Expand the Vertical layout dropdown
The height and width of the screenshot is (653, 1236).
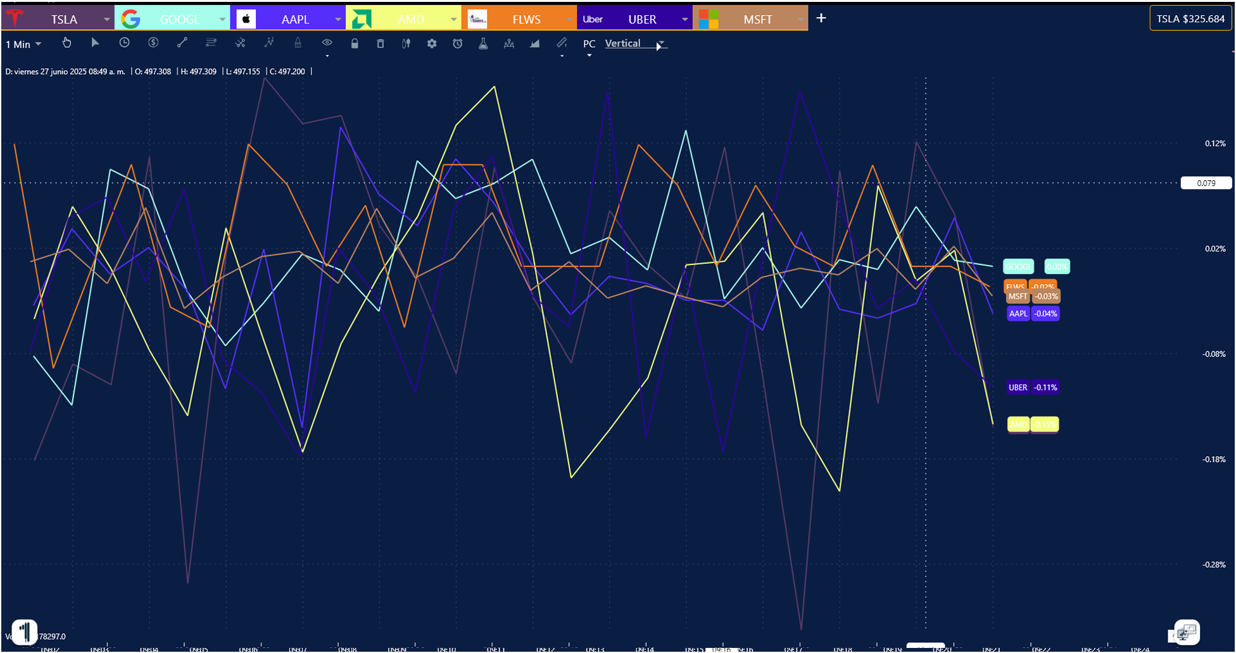tap(660, 44)
